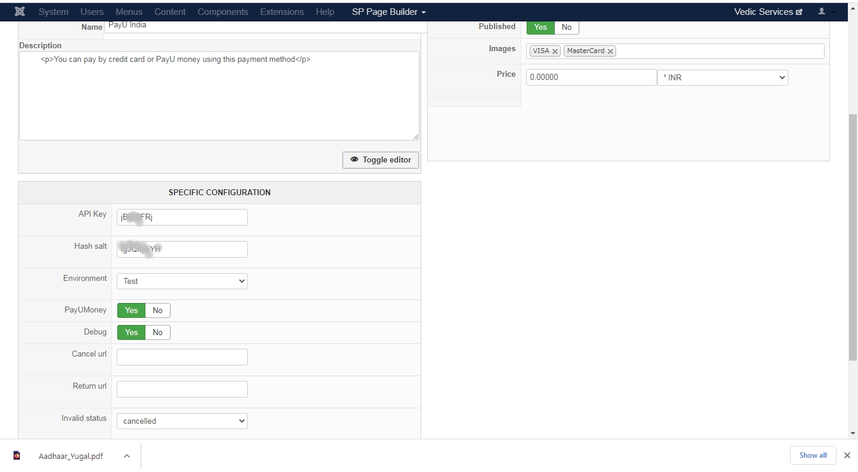Click the Cancel url input
Viewport: 858px width, 472px height.
(182, 357)
